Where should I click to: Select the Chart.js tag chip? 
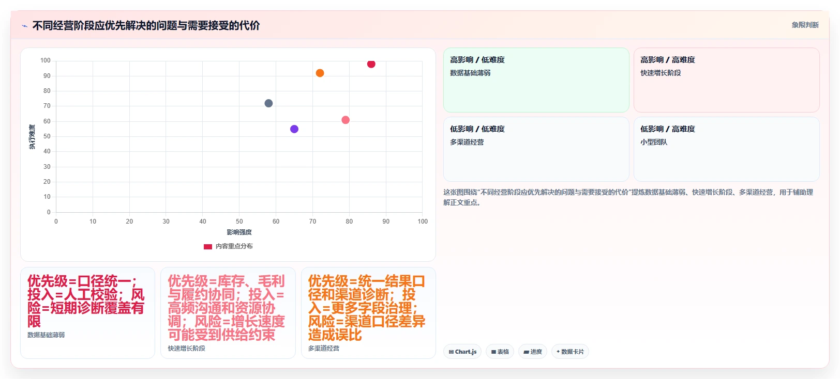(x=462, y=352)
